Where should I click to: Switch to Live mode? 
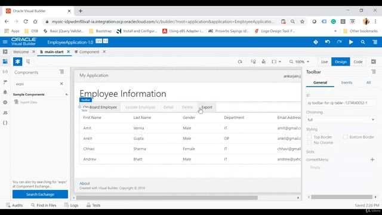coord(325,62)
